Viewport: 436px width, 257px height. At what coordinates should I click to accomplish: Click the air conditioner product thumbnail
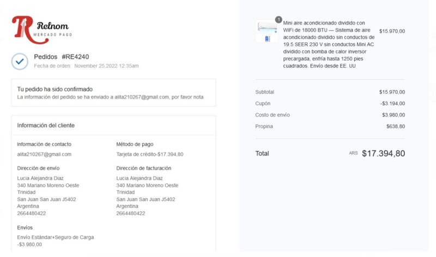point(267,32)
